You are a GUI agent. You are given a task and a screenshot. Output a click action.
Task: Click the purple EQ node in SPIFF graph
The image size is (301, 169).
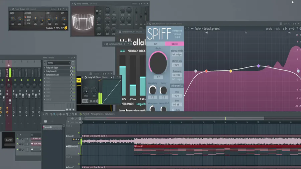point(259,66)
